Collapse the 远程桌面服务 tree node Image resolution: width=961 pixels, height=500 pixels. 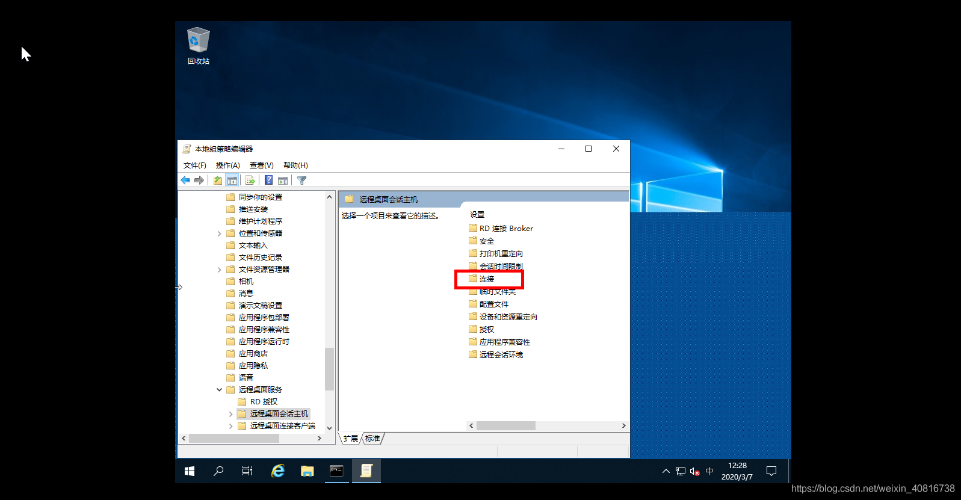click(220, 390)
